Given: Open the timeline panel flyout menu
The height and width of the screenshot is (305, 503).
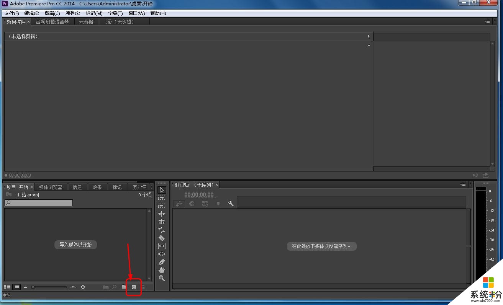Looking at the screenshot, I should pyautogui.click(x=463, y=184).
